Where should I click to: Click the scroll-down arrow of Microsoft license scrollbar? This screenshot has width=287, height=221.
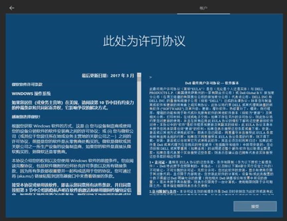pos(139,193)
